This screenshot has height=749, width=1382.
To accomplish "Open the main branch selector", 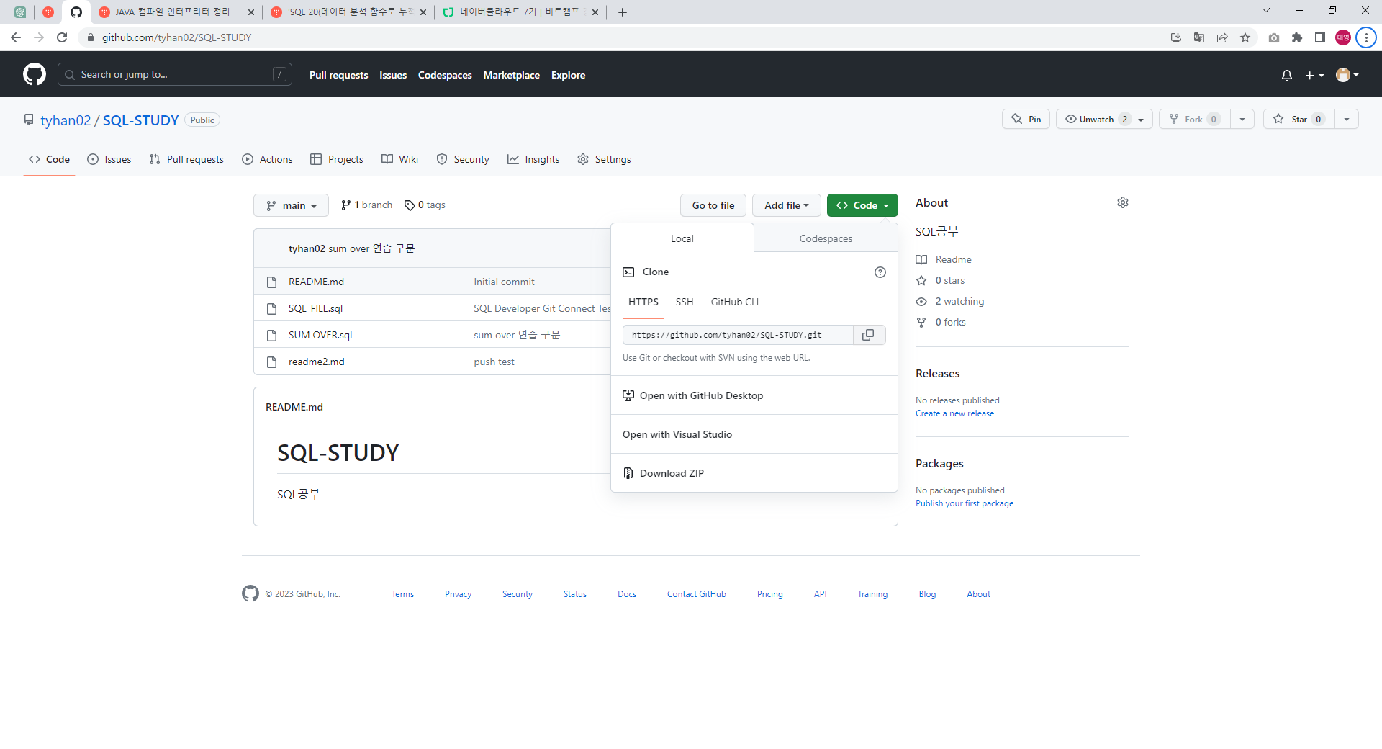I will tap(291, 205).
